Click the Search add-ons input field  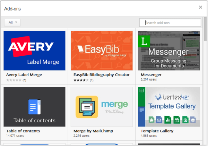point(170,23)
